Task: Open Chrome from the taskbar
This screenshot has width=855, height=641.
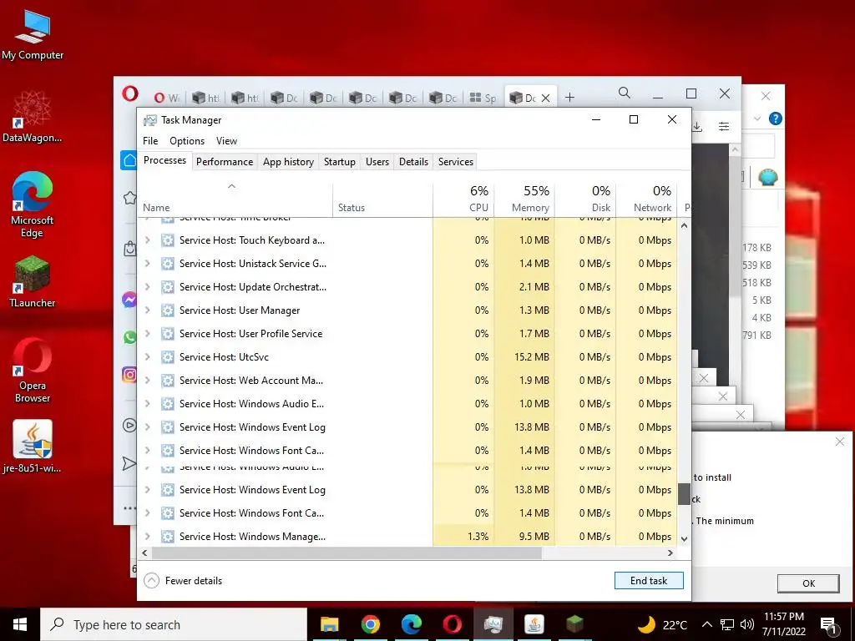Action: click(370, 624)
